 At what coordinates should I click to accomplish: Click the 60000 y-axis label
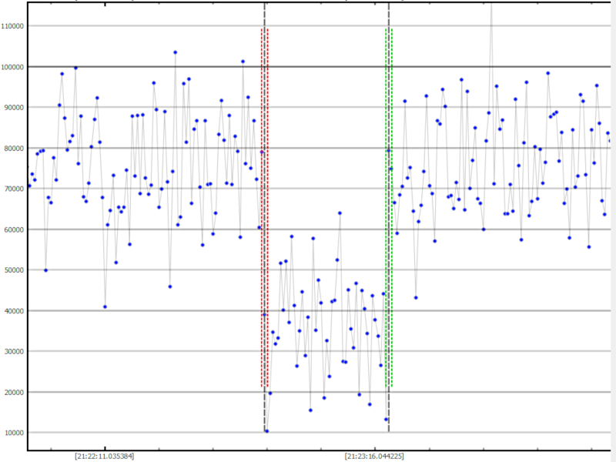pos(15,229)
